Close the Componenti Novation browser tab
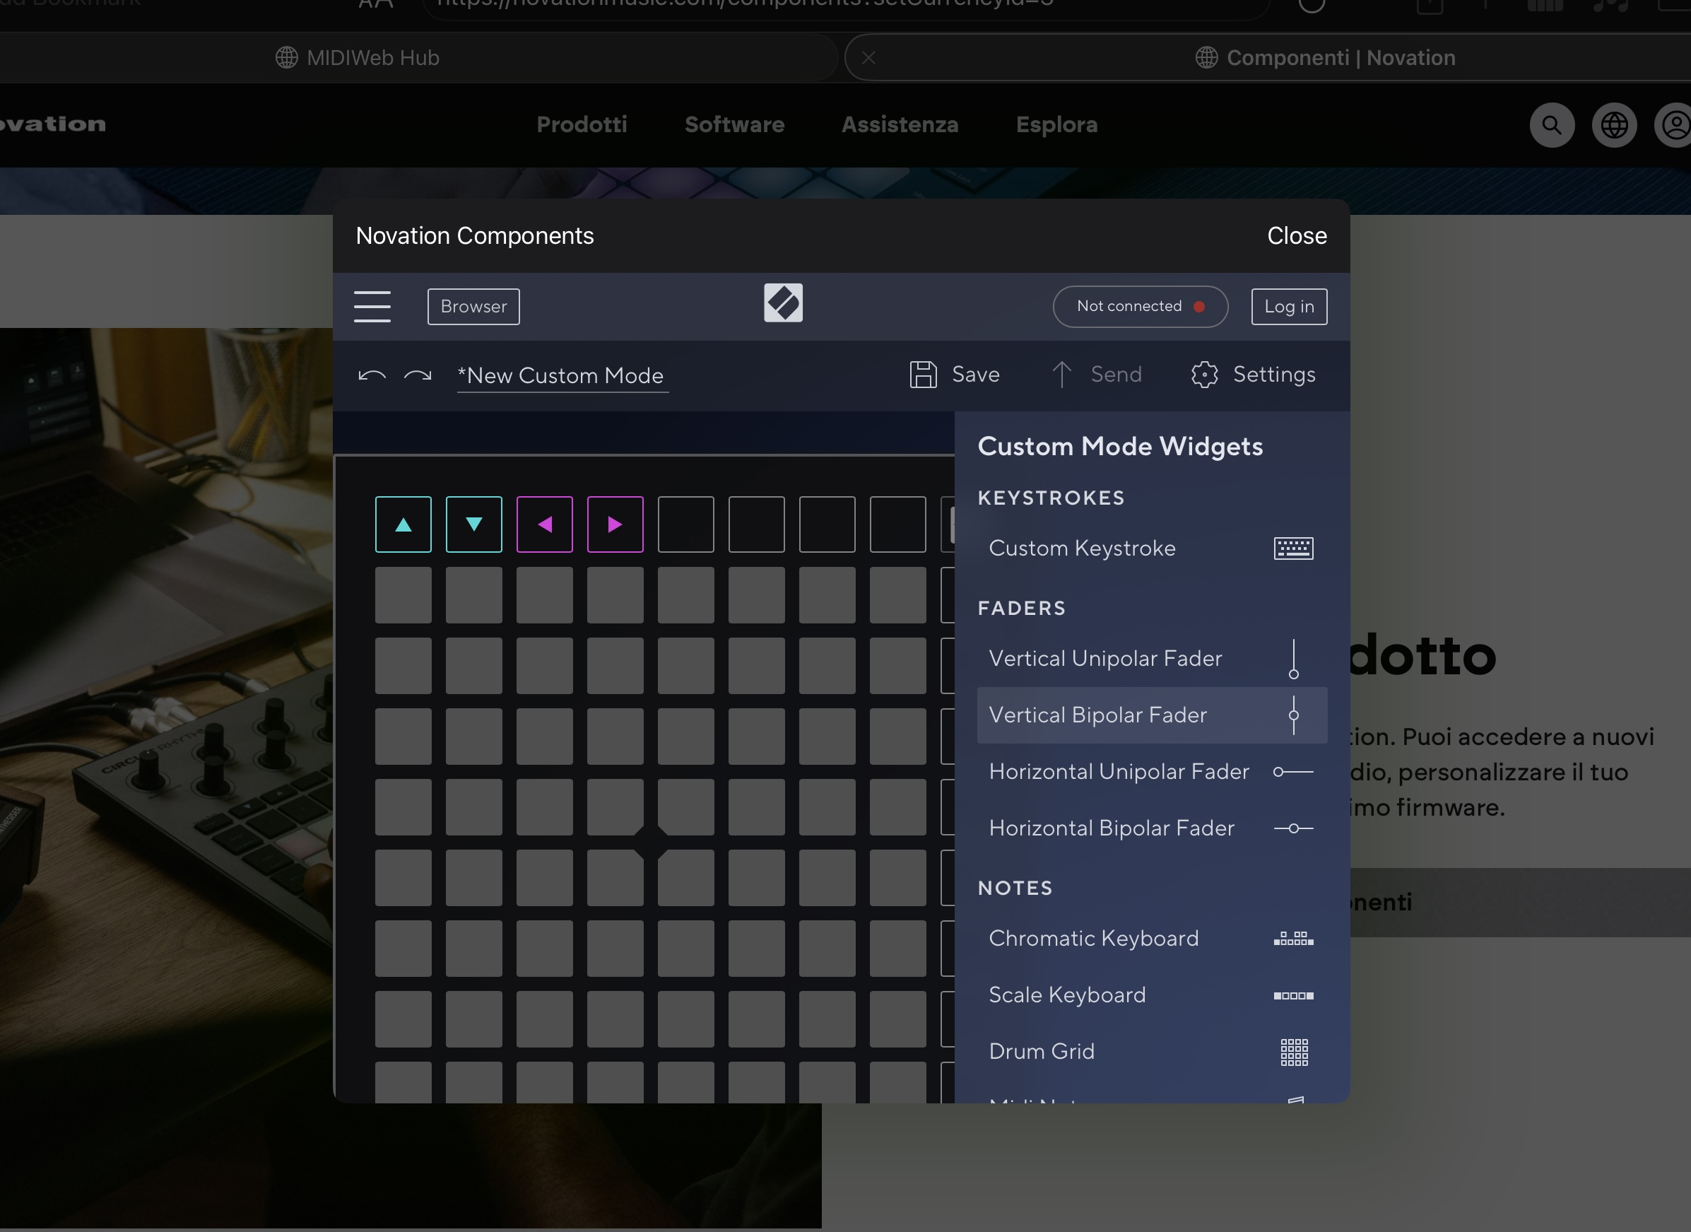Viewport: 1691px width, 1232px height. point(868,57)
